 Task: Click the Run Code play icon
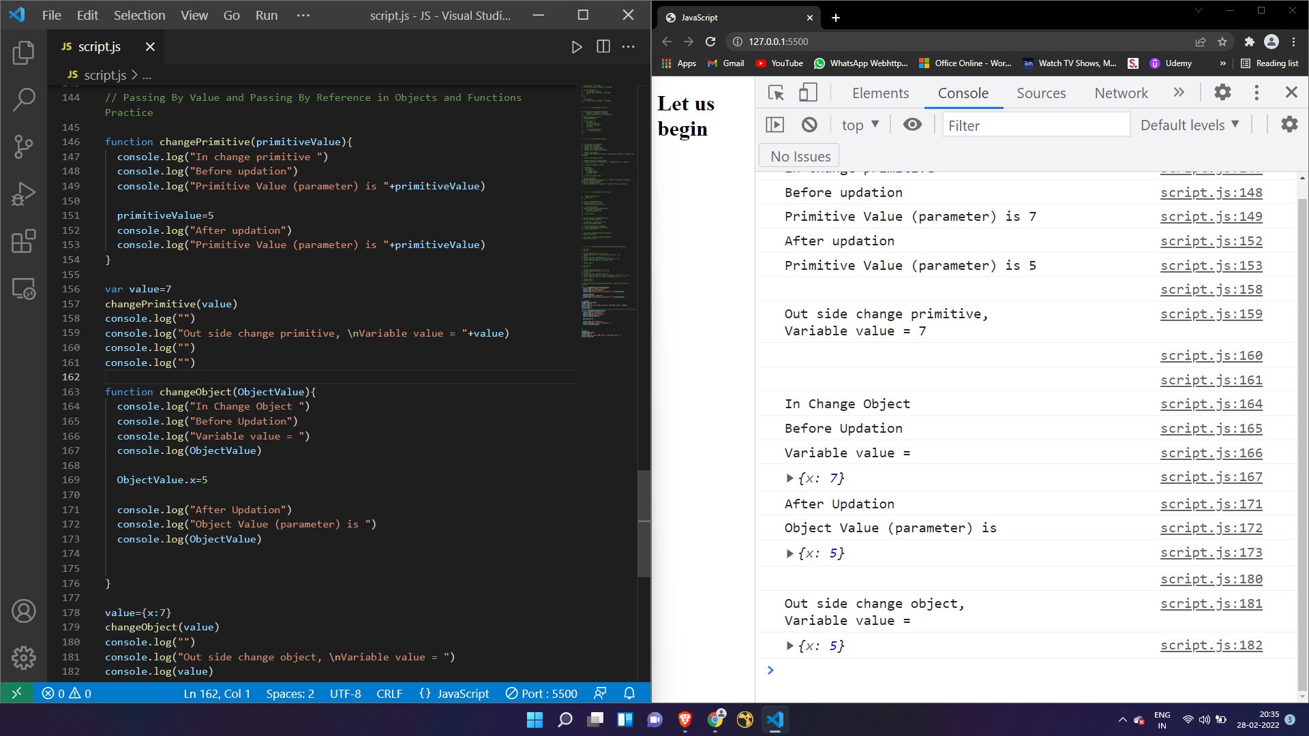pyautogui.click(x=576, y=47)
